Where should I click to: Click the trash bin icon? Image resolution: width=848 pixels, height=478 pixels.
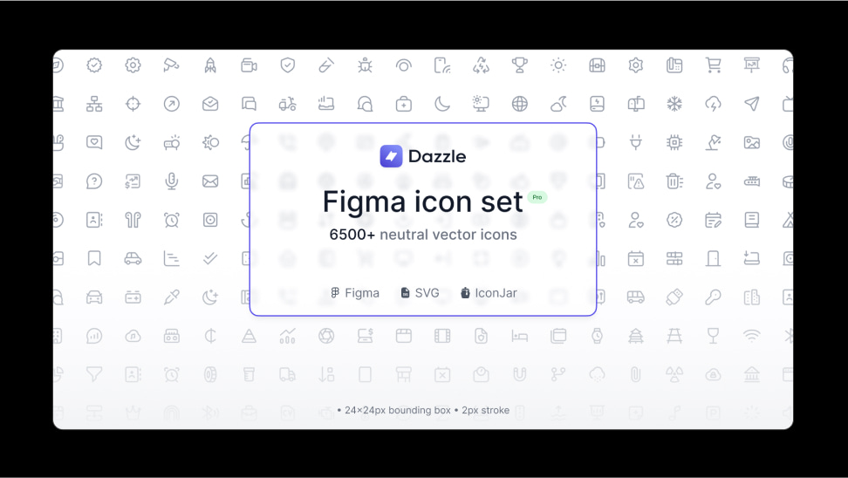coord(674,181)
